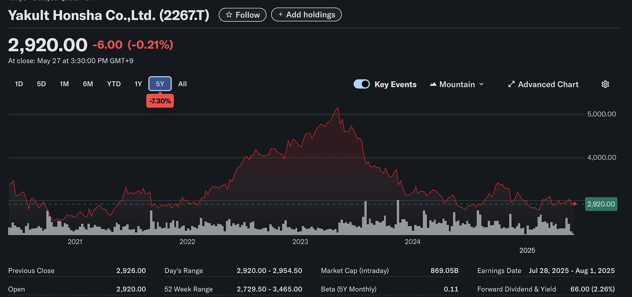Image resolution: width=632 pixels, height=297 pixels.
Task: Toggle the Key Events switch
Action: click(x=361, y=84)
